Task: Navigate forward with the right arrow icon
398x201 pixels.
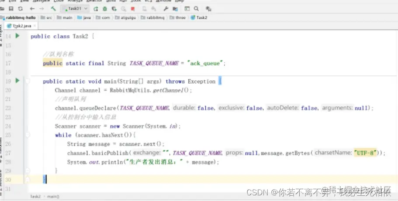Action: coord(42,9)
